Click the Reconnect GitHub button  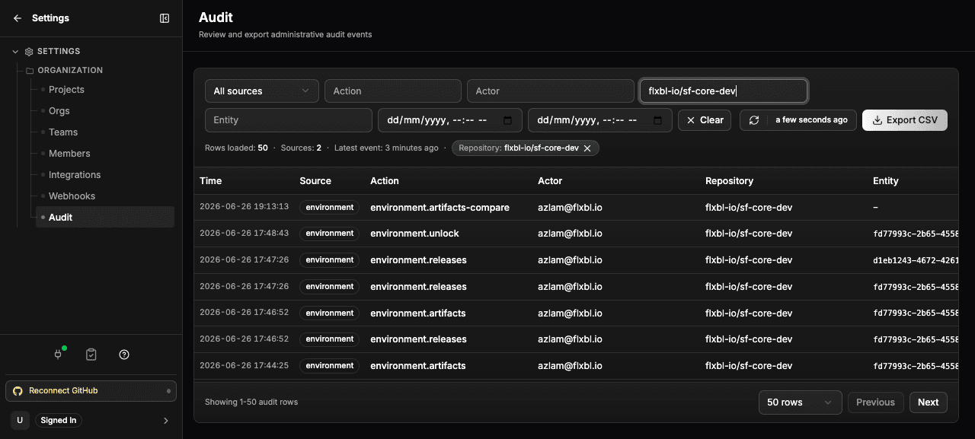pos(91,391)
